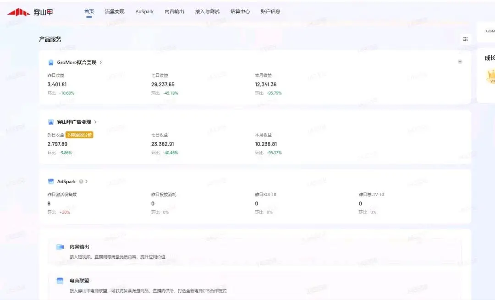Select GroMore 七日收益 value 29,237.65
Viewport: 495px width, 300px height.
point(163,85)
